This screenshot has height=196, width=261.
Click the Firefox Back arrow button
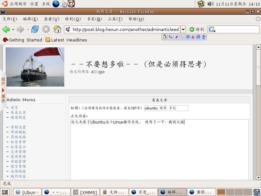click(6, 29)
